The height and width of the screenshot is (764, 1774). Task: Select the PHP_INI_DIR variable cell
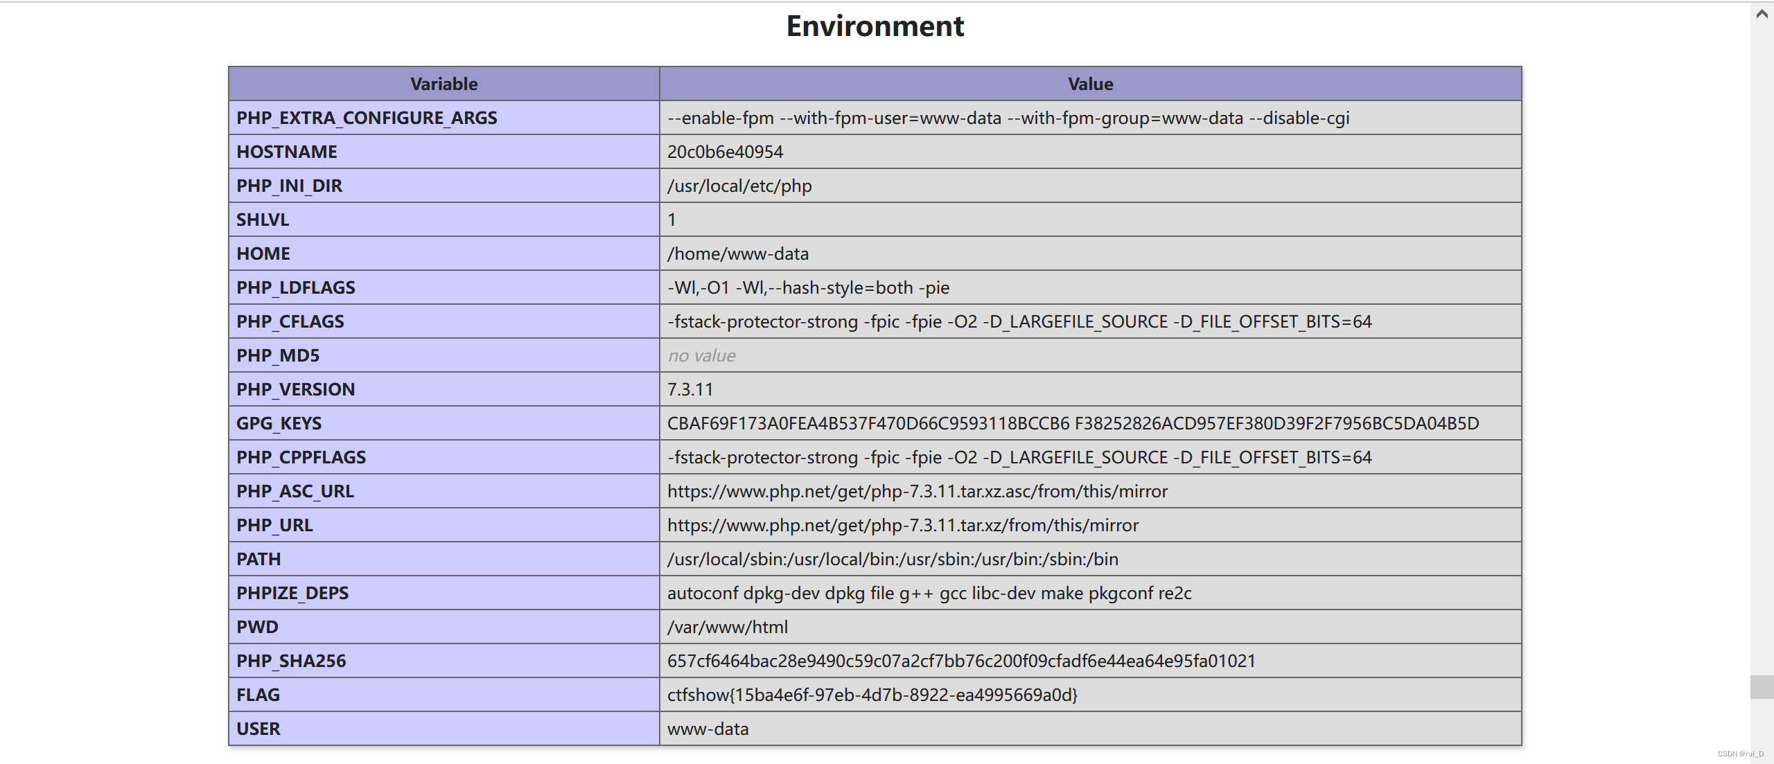point(443,186)
